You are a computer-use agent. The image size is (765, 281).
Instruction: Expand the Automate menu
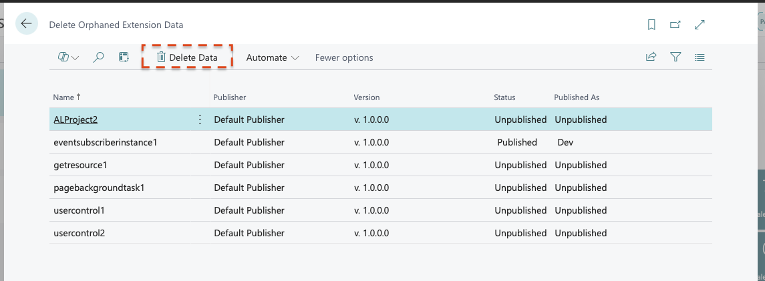272,57
